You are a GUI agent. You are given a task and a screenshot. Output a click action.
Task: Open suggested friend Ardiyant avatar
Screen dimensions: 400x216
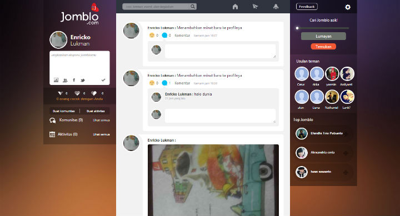point(347,74)
